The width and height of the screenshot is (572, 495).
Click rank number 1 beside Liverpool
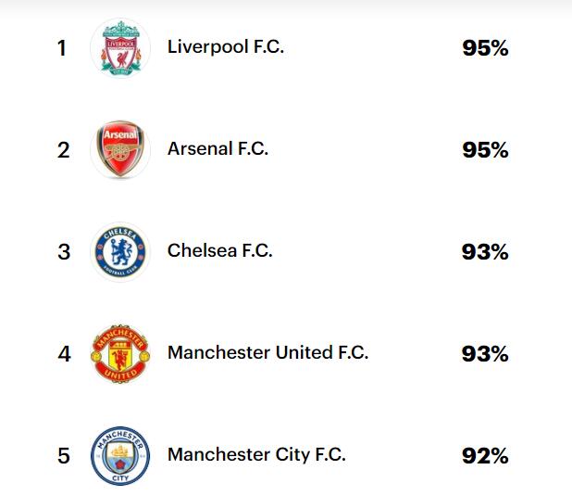coord(62,48)
